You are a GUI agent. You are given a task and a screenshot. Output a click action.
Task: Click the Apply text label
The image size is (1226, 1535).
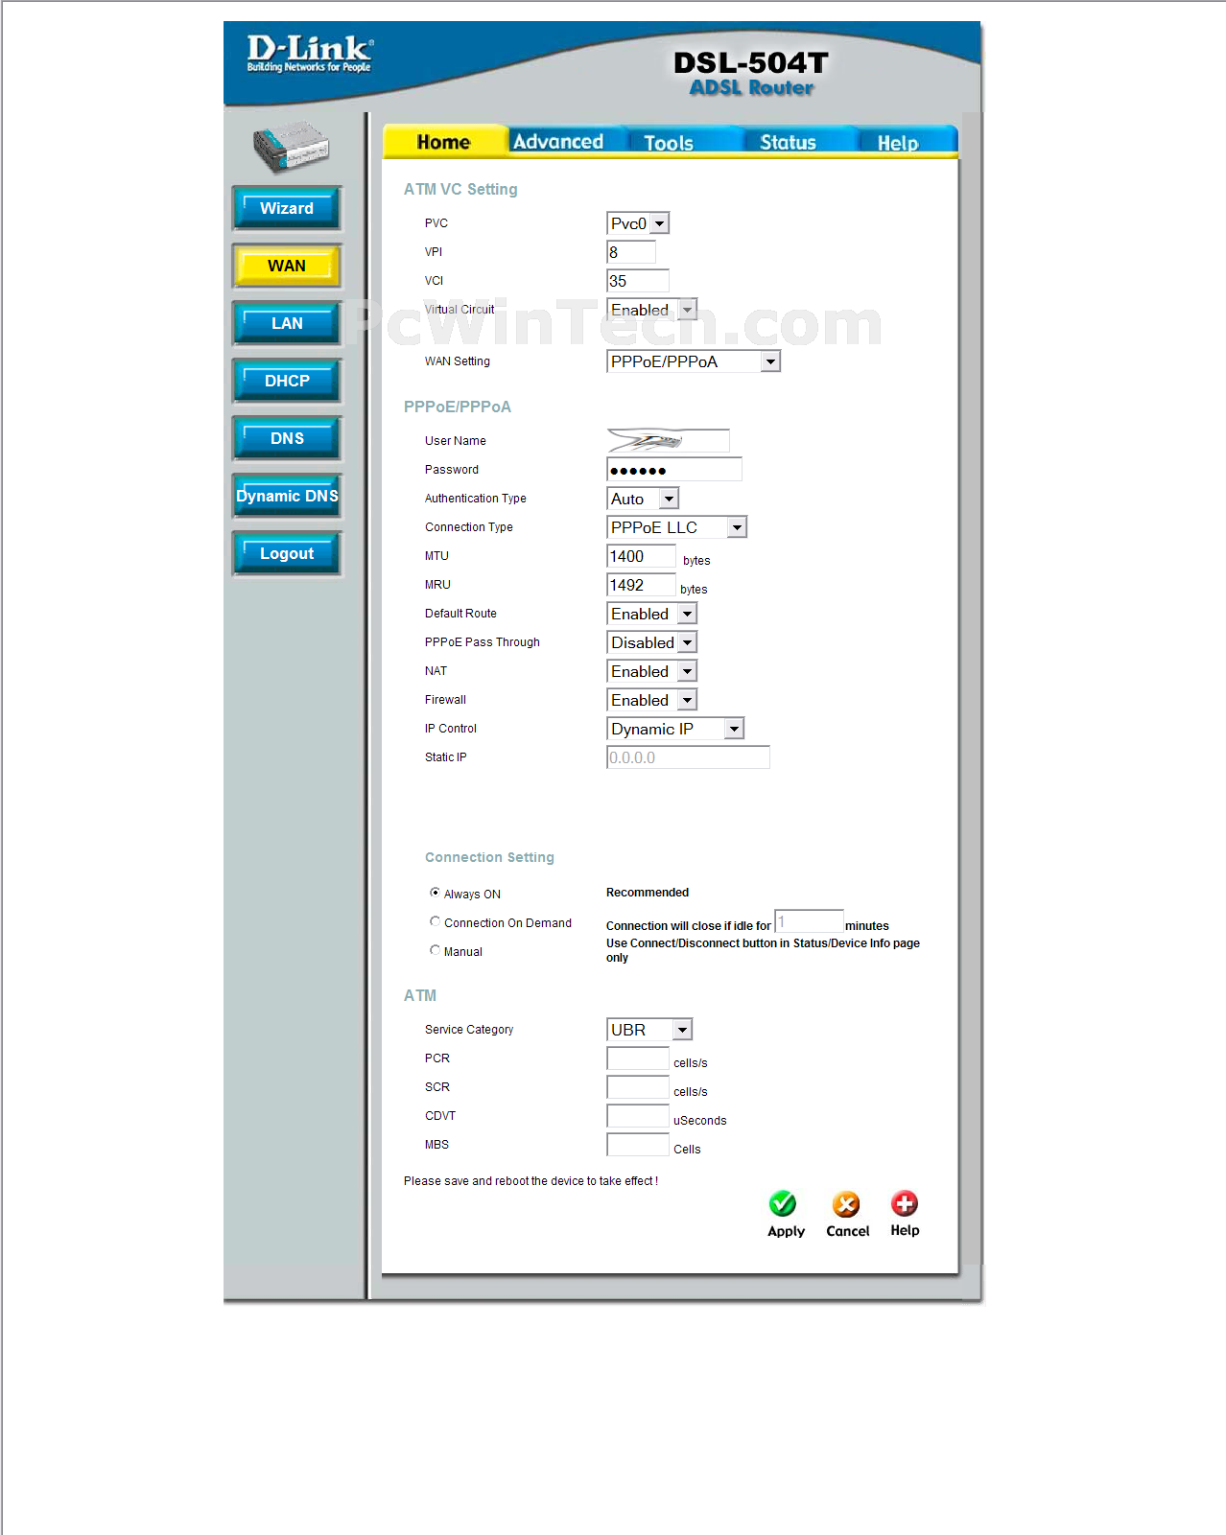pyautogui.click(x=786, y=1232)
